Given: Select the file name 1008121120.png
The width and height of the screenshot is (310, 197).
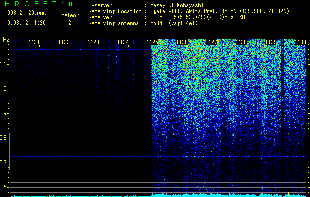Looking at the screenshot, I should pos(26,13).
